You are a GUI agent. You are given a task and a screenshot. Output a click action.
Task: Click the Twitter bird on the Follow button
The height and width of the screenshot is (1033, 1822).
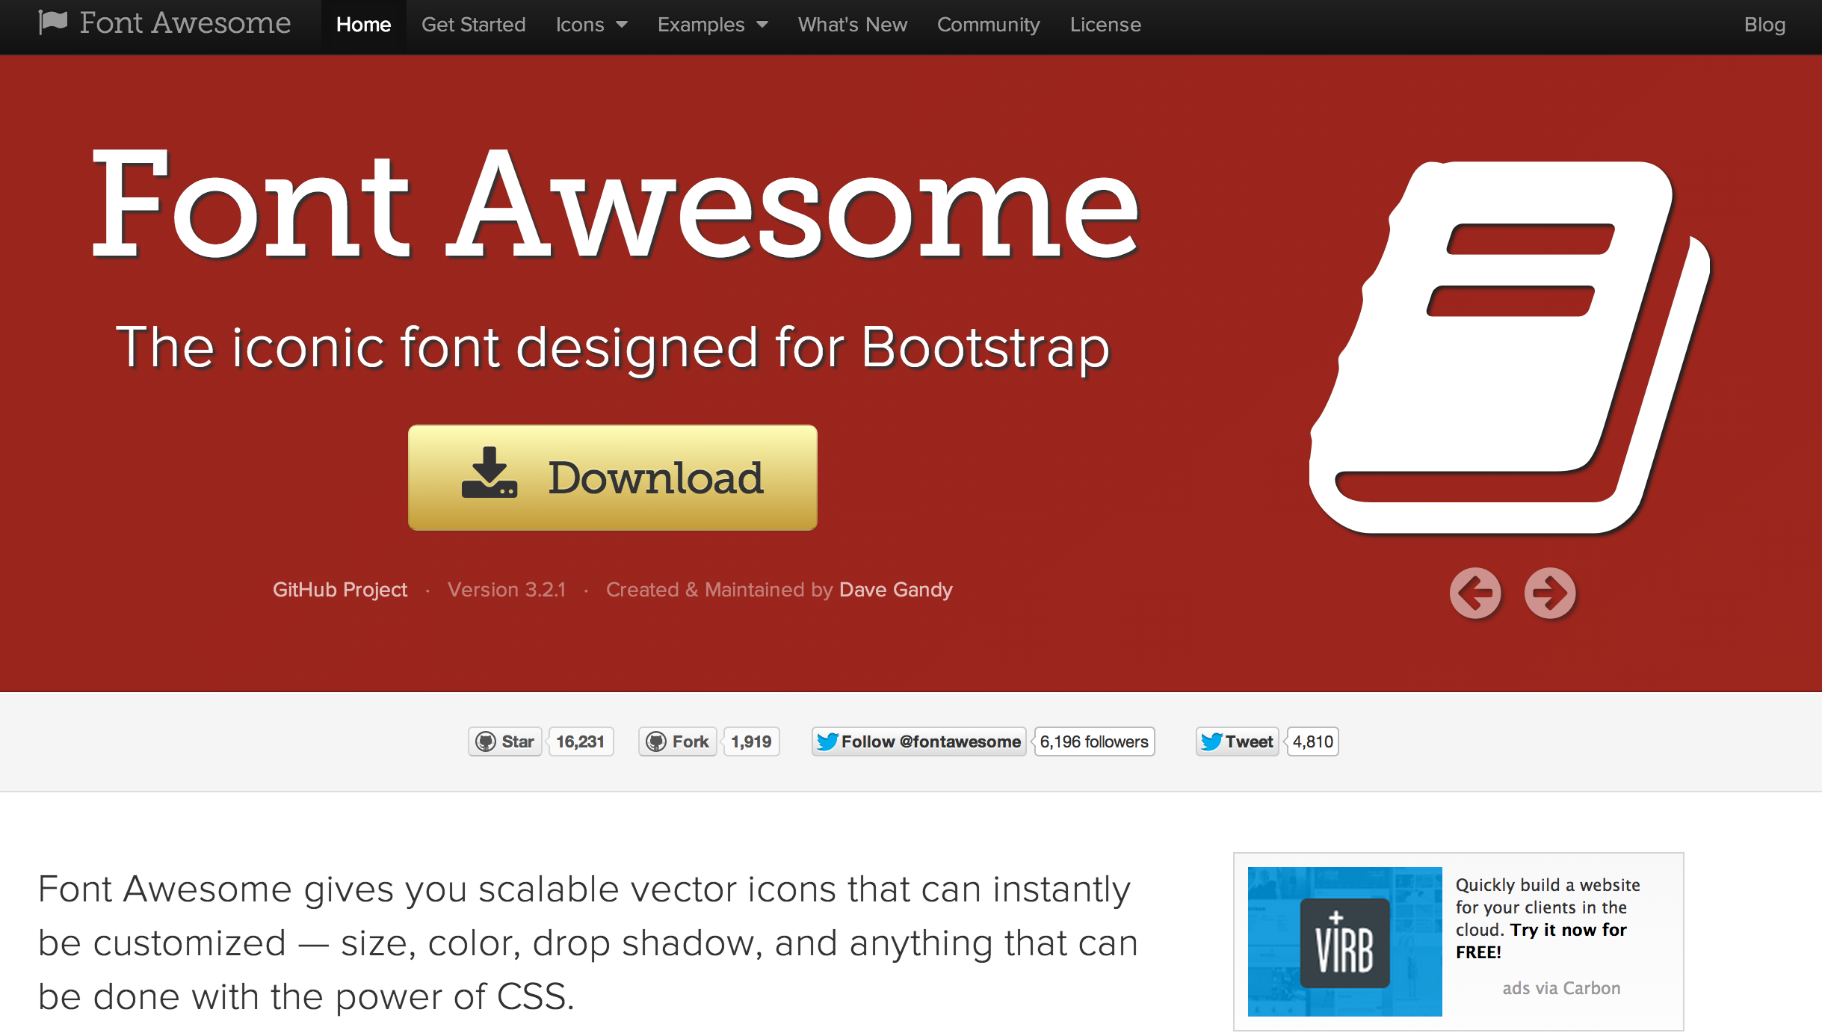829,741
